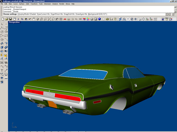Open the Edit menu
Screen dimensions: 177x132
pos(6,4)
